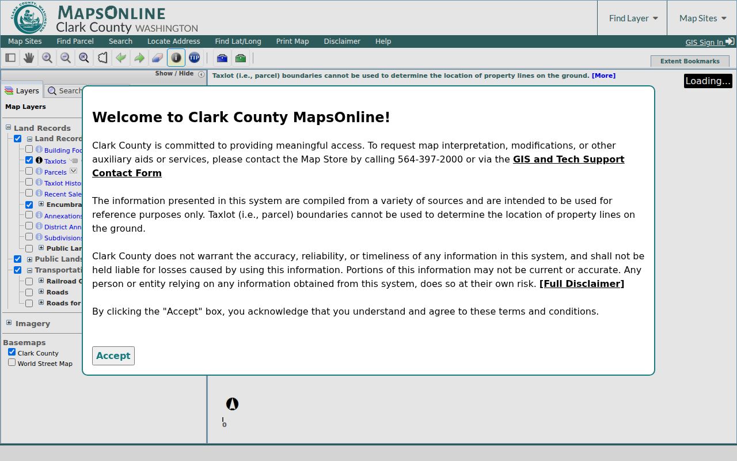Open the Full Disclaimer link

pyautogui.click(x=582, y=284)
